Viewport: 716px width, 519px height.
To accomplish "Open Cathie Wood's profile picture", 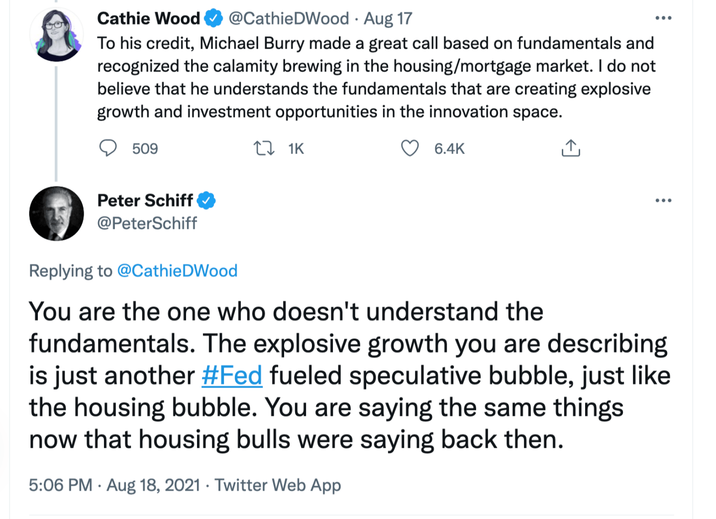I will click(56, 35).
